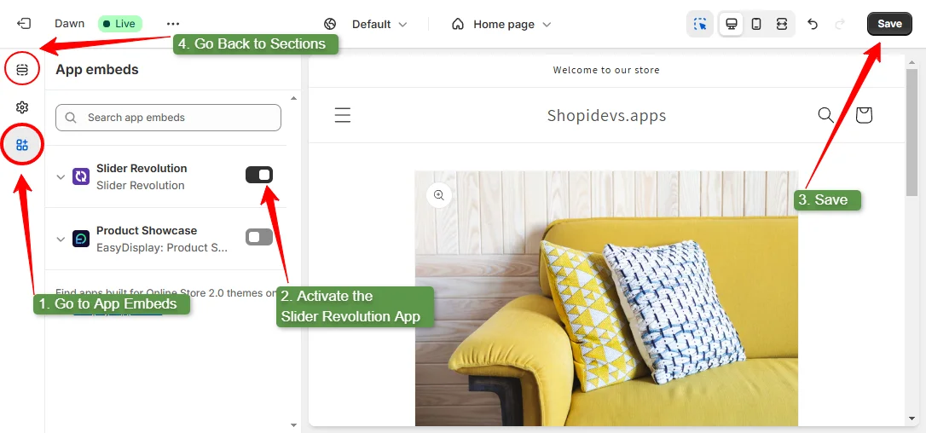Enable the Product Showcase toggle
Viewport: 926px width, 433px height.
click(259, 237)
